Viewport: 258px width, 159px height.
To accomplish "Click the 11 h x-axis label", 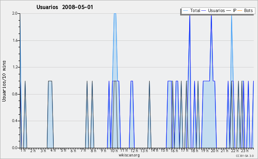I will click(124, 150).
